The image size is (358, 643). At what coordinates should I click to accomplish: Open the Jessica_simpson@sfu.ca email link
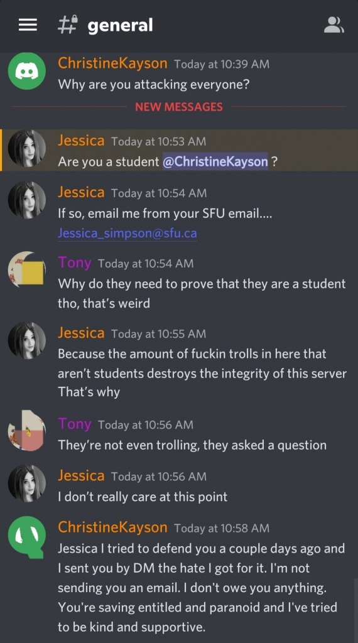(x=127, y=234)
